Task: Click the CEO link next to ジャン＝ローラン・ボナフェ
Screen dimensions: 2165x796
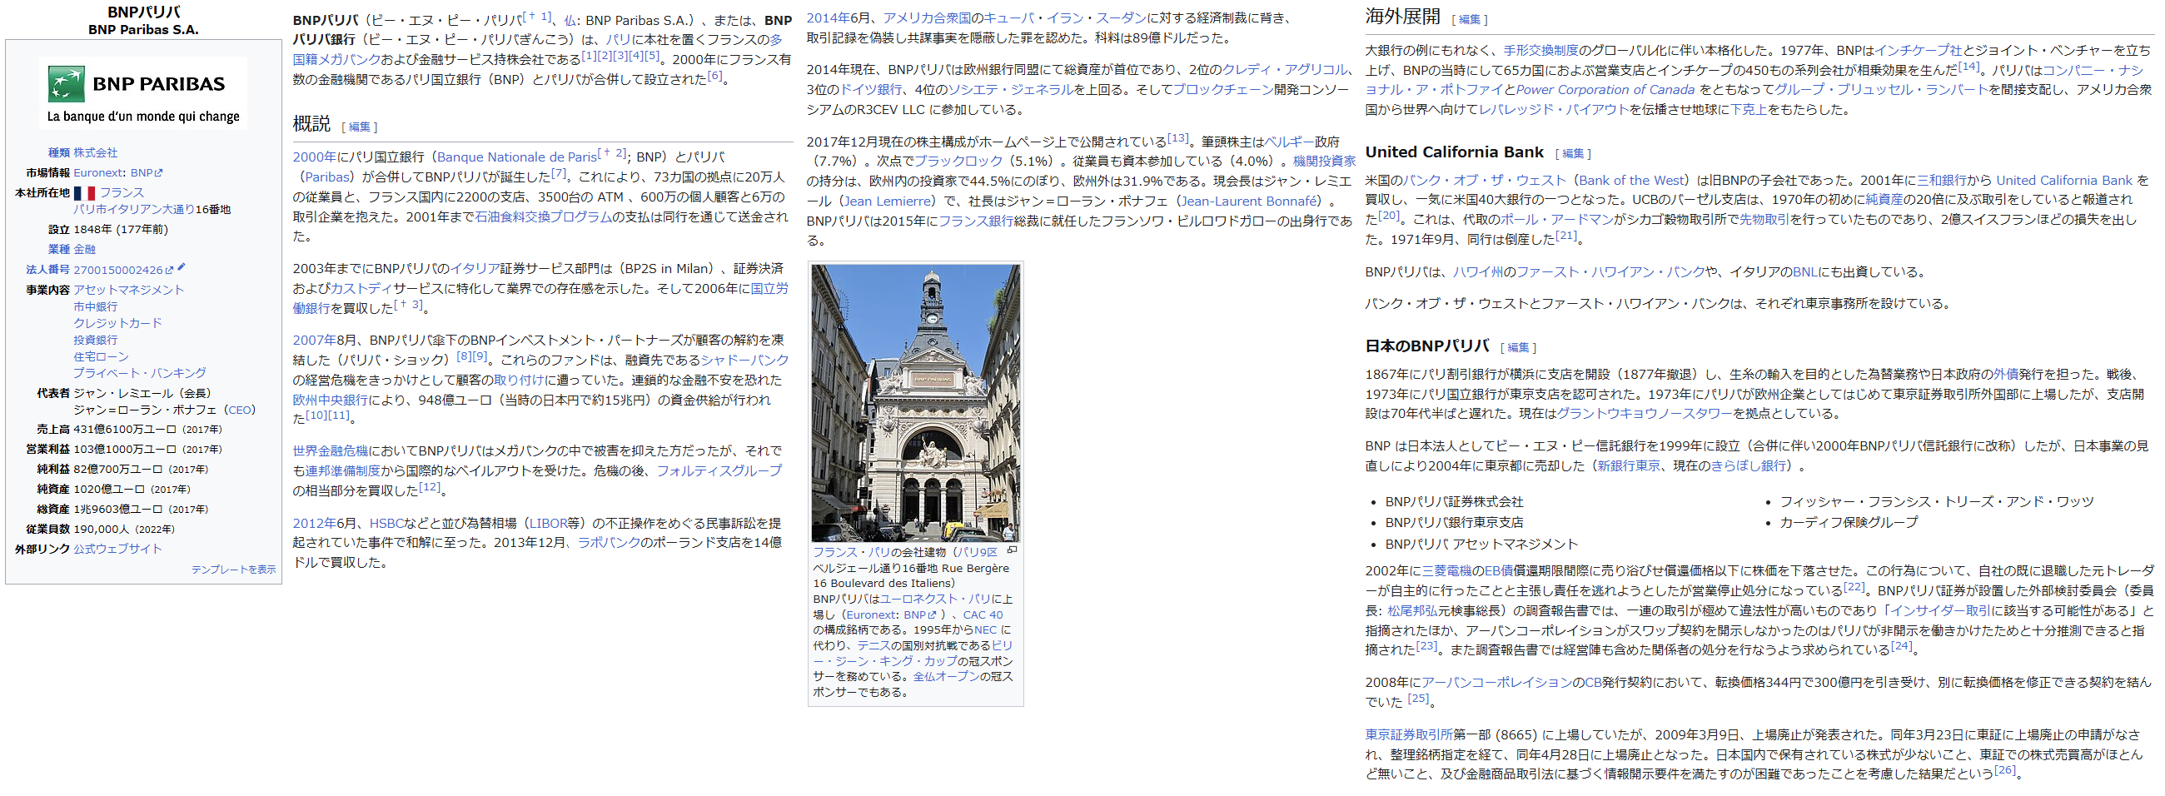Action: click(x=241, y=410)
